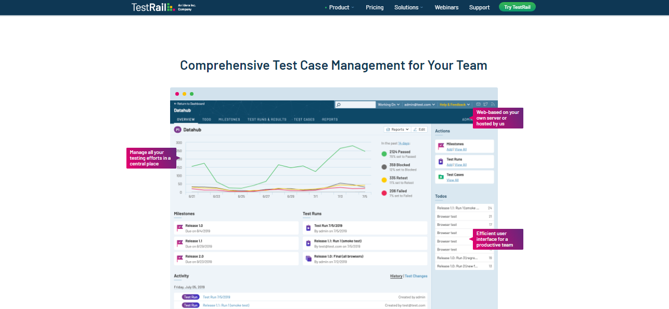Click the run icon beside Test Run 7/5/2019 card
This screenshot has width=669, height=309.
point(308,228)
